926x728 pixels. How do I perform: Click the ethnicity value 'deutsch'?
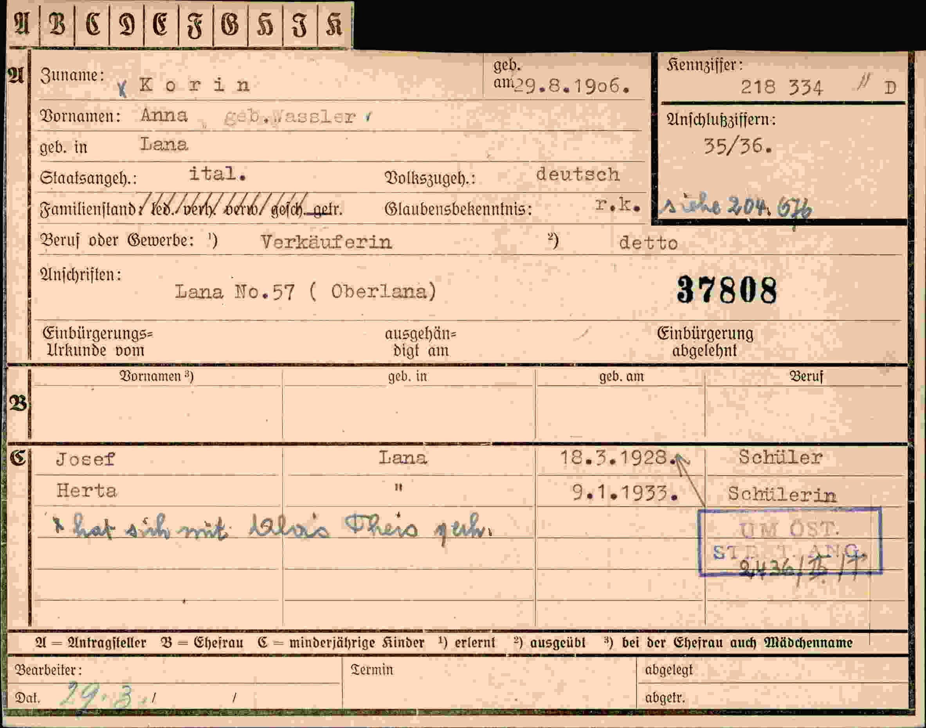578,174
